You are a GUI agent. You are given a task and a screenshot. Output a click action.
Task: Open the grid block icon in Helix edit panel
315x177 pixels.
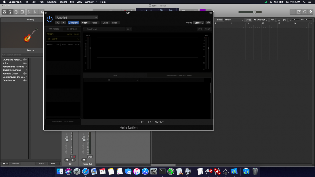point(109,80)
